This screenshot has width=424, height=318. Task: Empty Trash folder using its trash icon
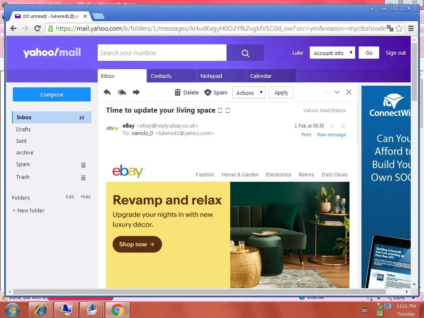83,178
